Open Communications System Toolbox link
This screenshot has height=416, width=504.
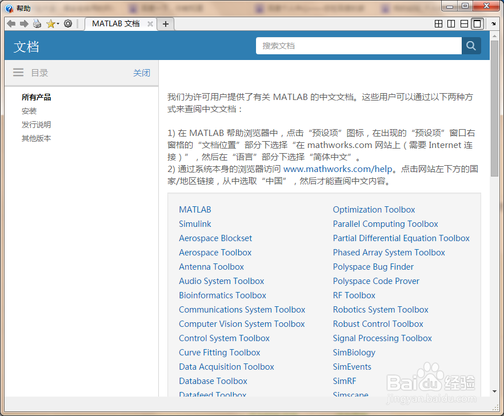click(x=242, y=310)
